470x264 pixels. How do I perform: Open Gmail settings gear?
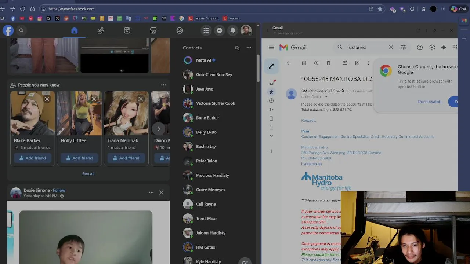432,47
